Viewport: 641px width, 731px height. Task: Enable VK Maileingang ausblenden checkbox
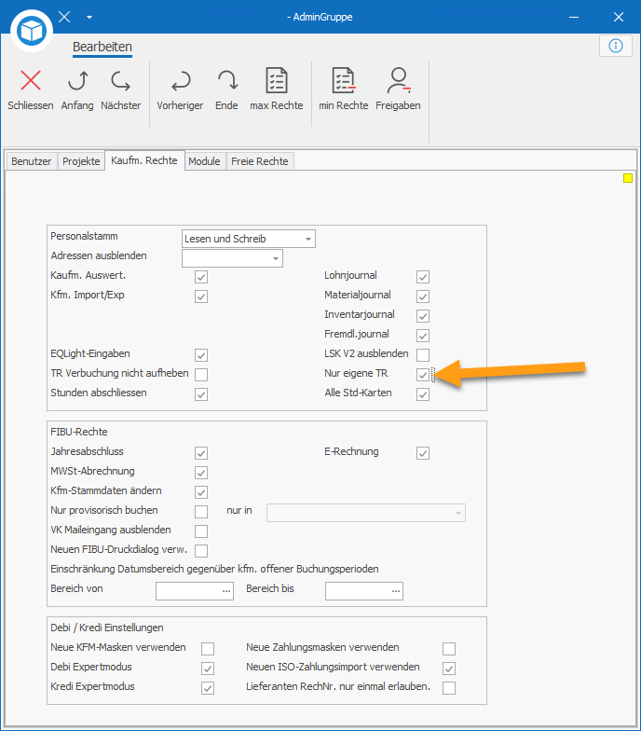click(201, 531)
